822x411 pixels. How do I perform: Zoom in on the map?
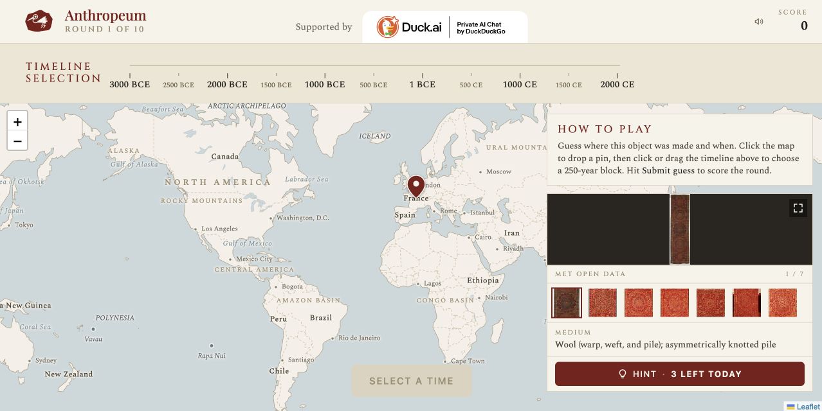17,121
